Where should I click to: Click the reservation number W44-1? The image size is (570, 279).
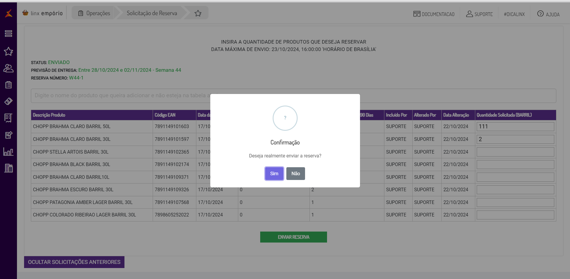(x=76, y=78)
